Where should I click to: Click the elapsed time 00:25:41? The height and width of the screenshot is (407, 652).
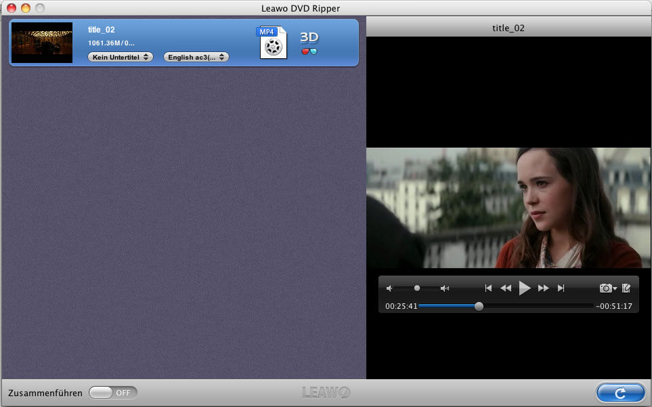pyautogui.click(x=401, y=306)
